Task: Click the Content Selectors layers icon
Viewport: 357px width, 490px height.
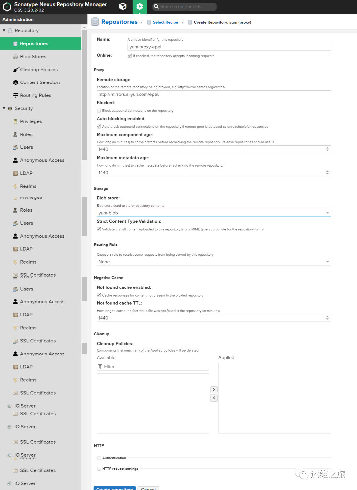Action: (16, 82)
